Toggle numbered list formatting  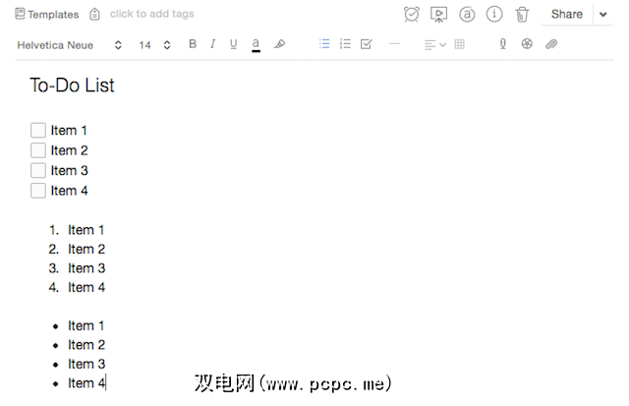(345, 43)
